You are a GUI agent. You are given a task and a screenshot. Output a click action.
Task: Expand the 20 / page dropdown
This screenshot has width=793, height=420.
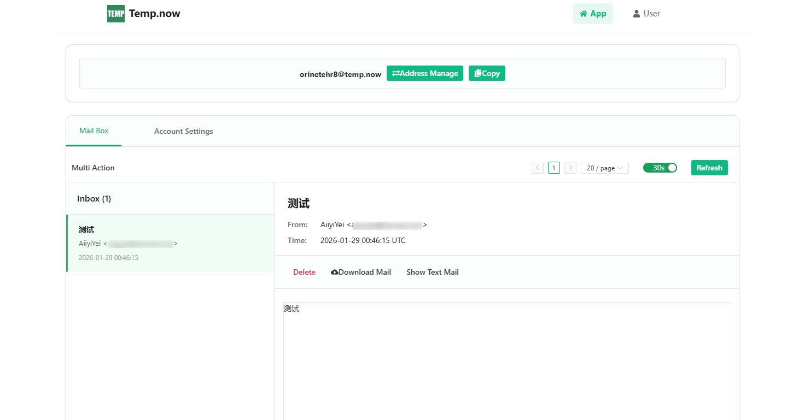pyautogui.click(x=604, y=168)
